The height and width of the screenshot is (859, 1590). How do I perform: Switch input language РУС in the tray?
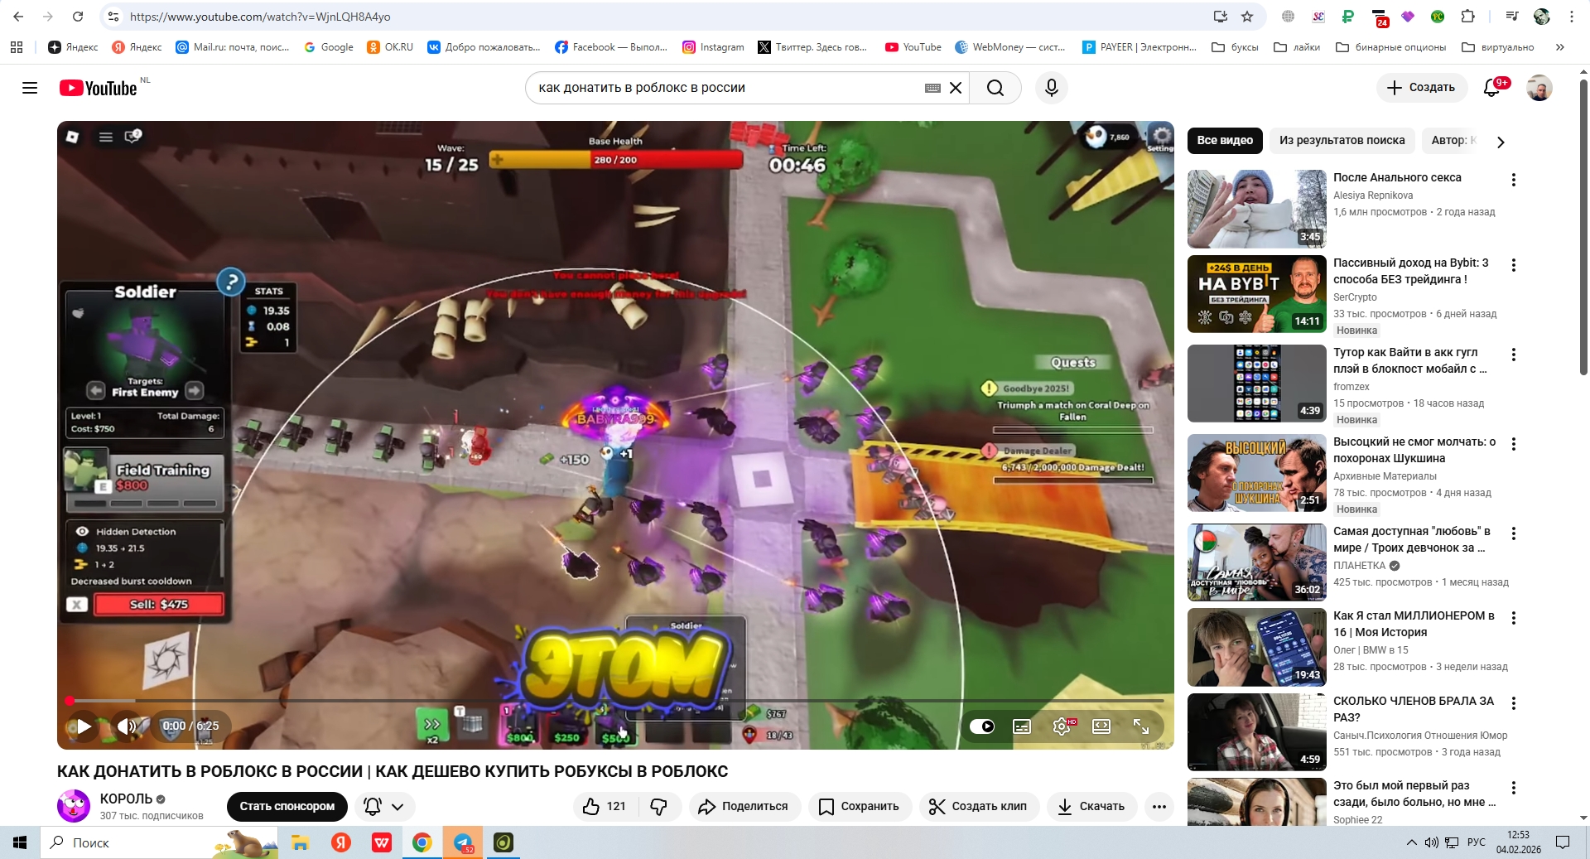(1477, 842)
